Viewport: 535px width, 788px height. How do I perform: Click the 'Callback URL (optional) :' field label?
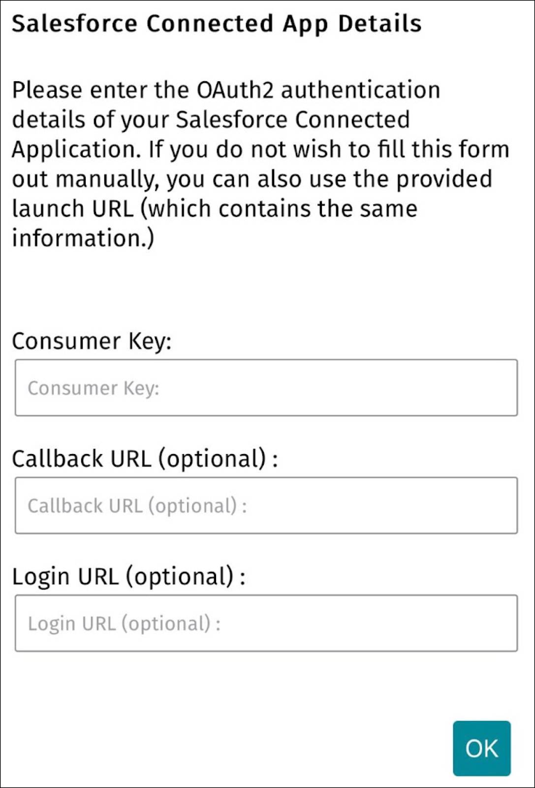(144, 459)
